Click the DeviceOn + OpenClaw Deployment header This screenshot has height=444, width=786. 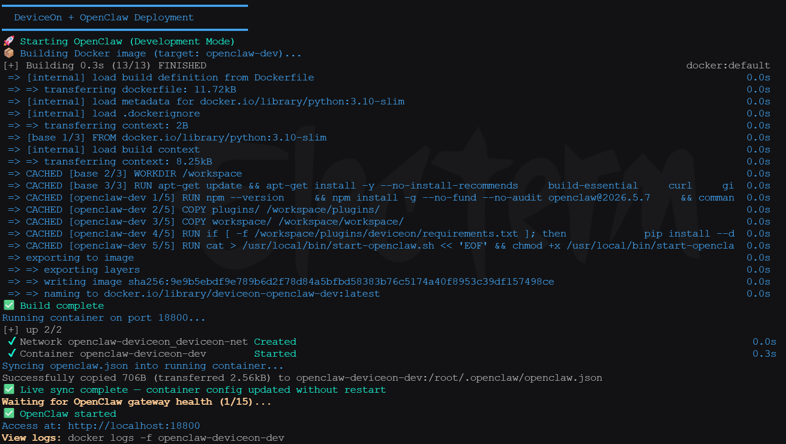tap(104, 17)
